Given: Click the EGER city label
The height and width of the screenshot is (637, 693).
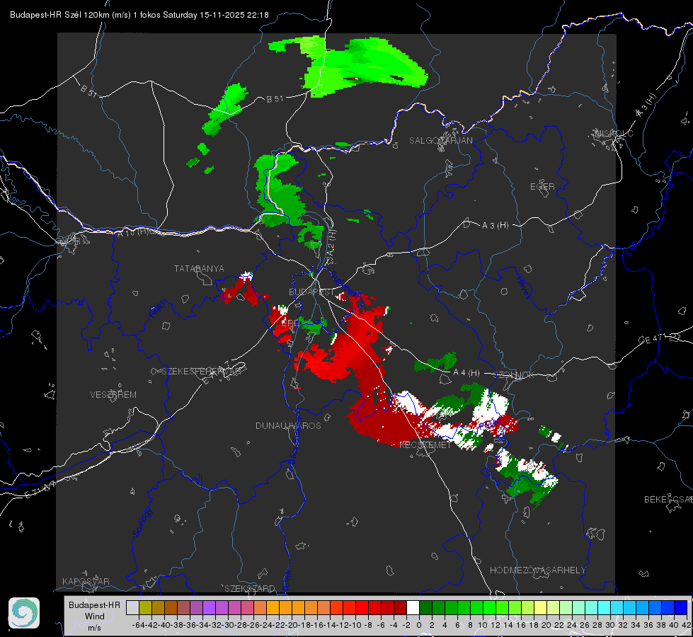Looking at the screenshot, I should (542, 187).
